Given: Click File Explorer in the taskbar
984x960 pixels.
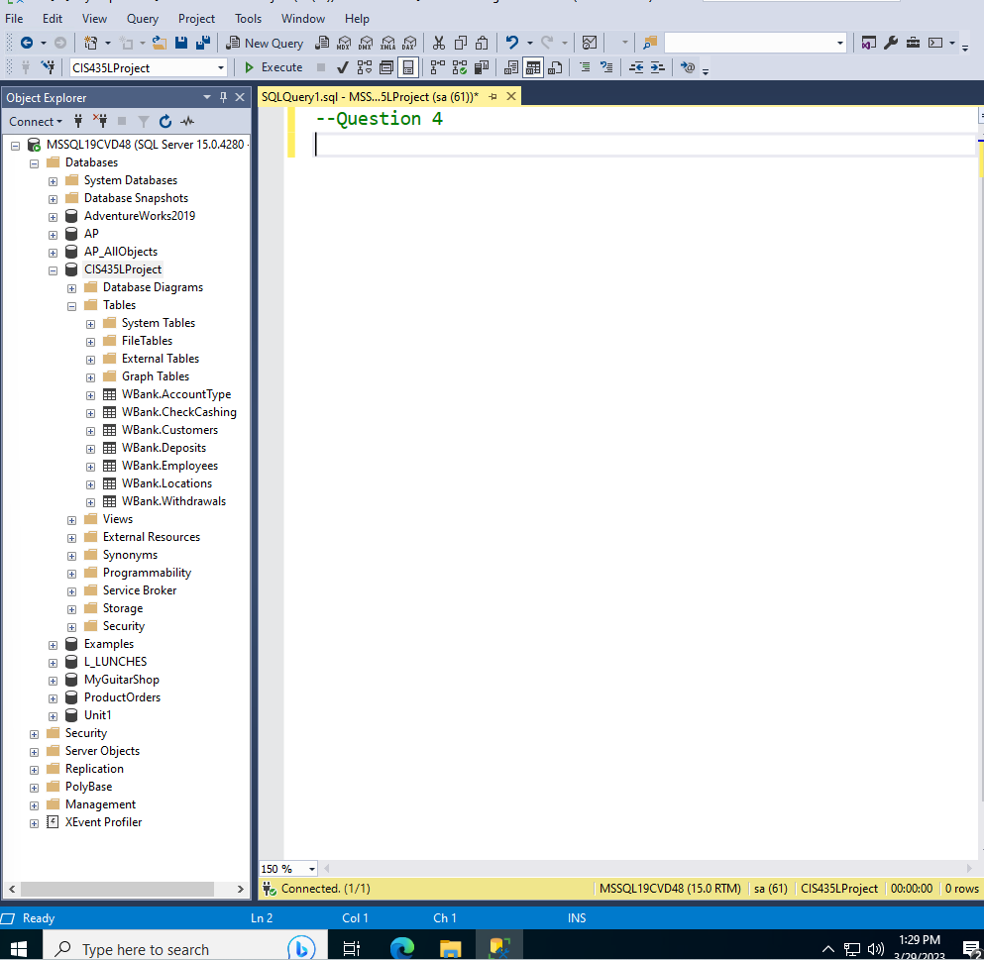Looking at the screenshot, I should point(451,947).
